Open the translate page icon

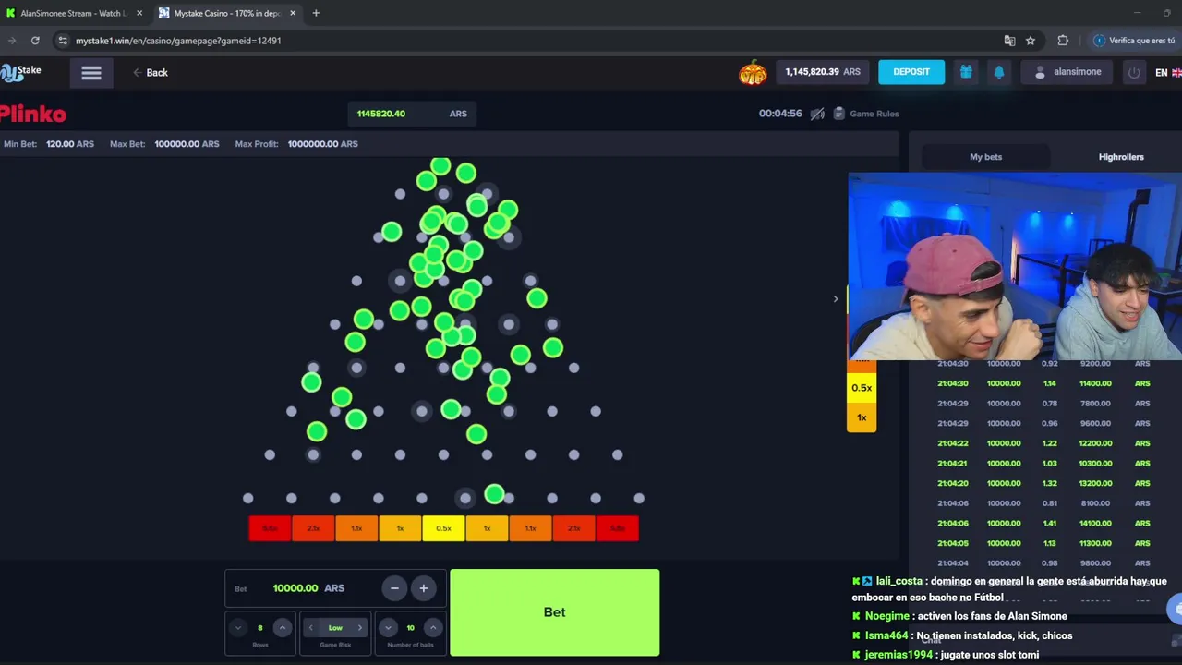click(1009, 41)
